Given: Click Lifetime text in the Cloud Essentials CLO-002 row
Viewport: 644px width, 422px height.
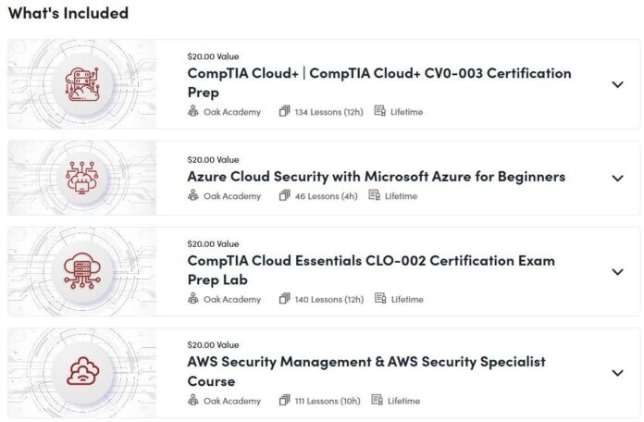Looking at the screenshot, I should (x=407, y=300).
